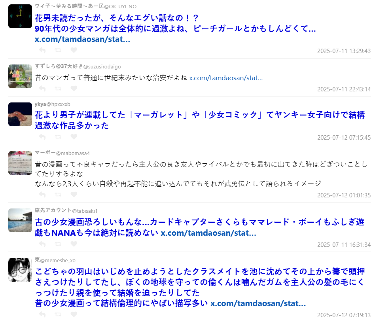Retweet the @OK_UYI_NO tweet
The height and width of the screenshot is (320, 373).
[x=58, y=50]
